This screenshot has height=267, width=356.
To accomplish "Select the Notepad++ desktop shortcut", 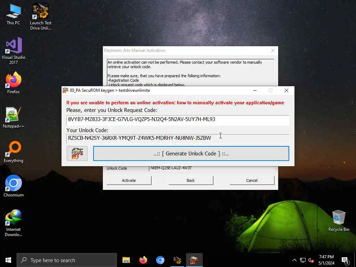I will (14, 118).
